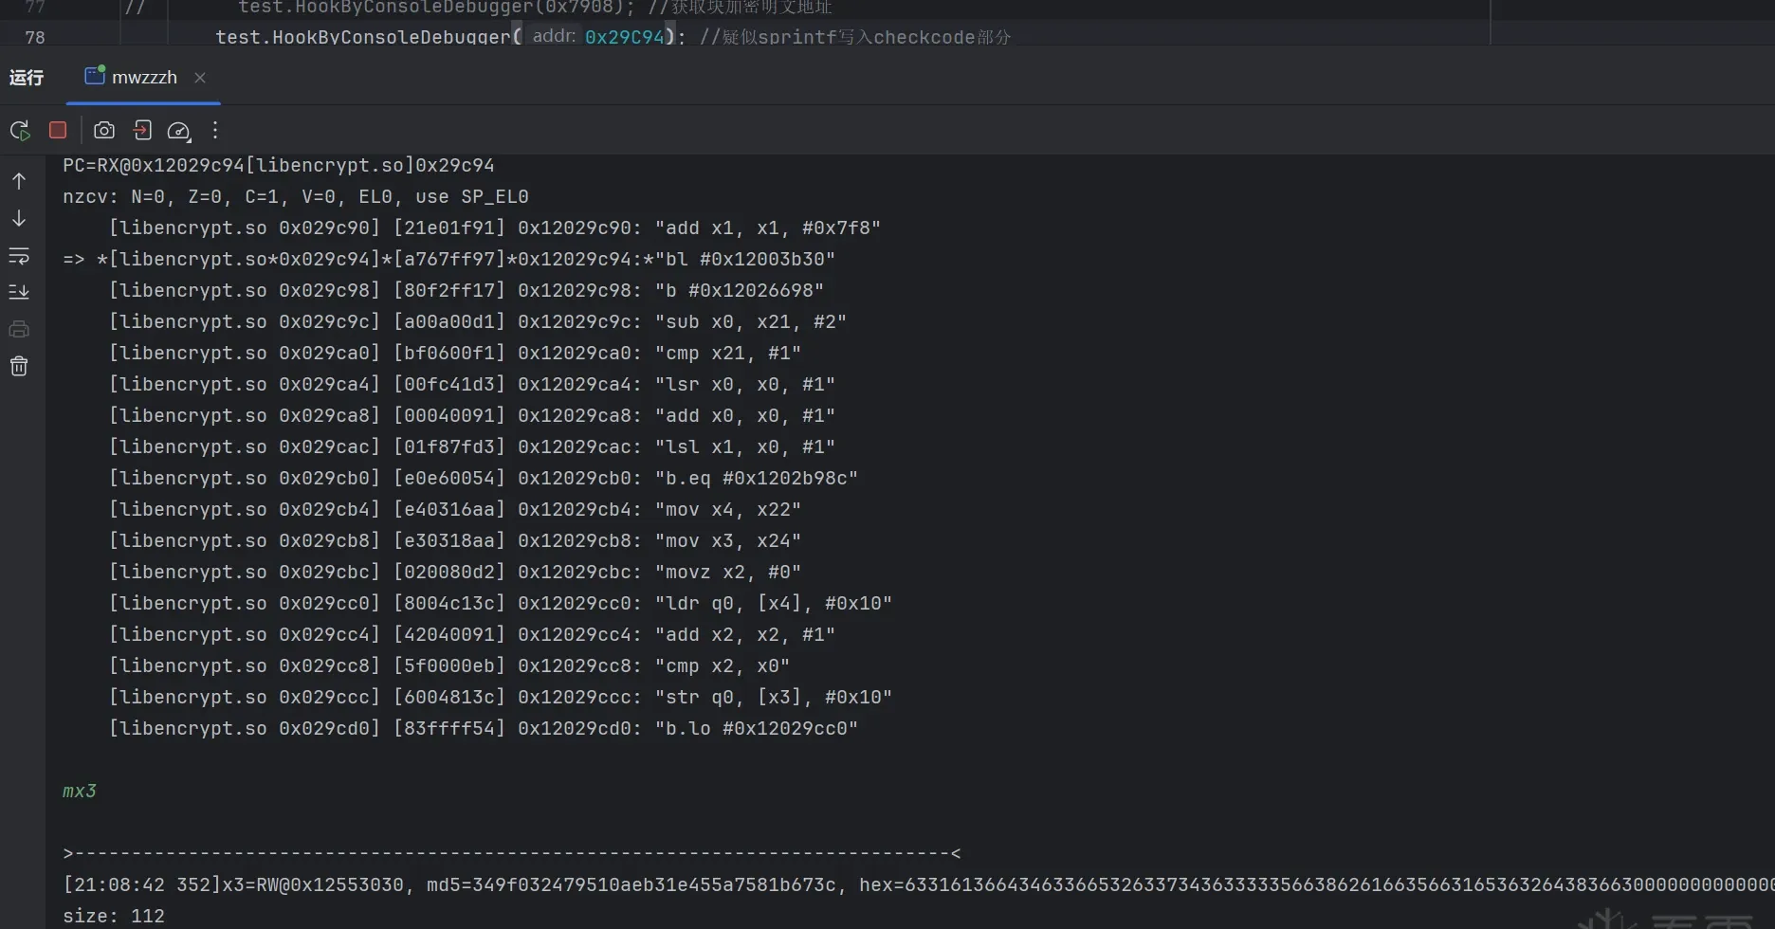Jump down the stack trace with down arrow

(x=19, y=218)
